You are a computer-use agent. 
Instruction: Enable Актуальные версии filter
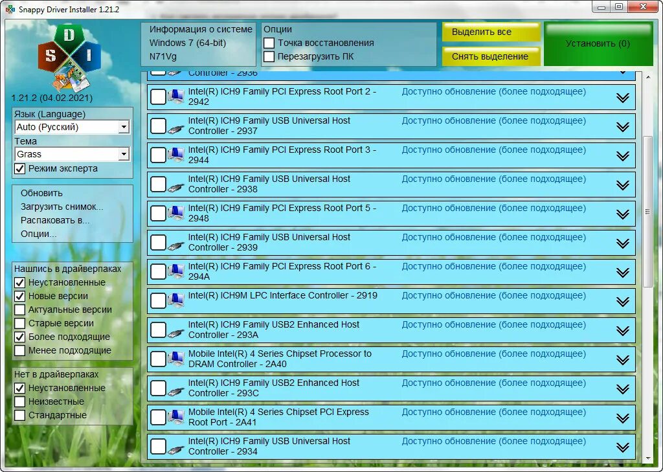click(20, 309)
